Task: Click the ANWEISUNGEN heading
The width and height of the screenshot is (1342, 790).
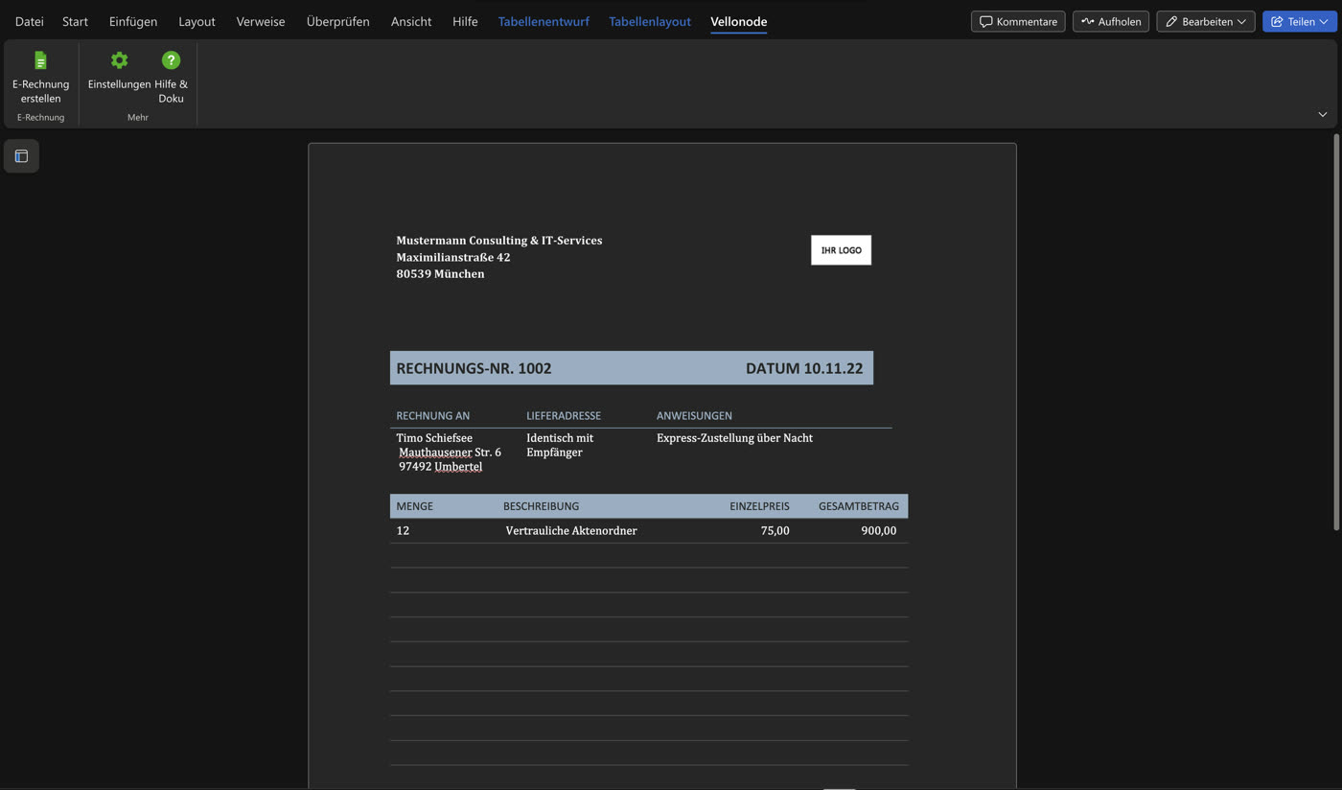Action: click(x=694, y=416)
